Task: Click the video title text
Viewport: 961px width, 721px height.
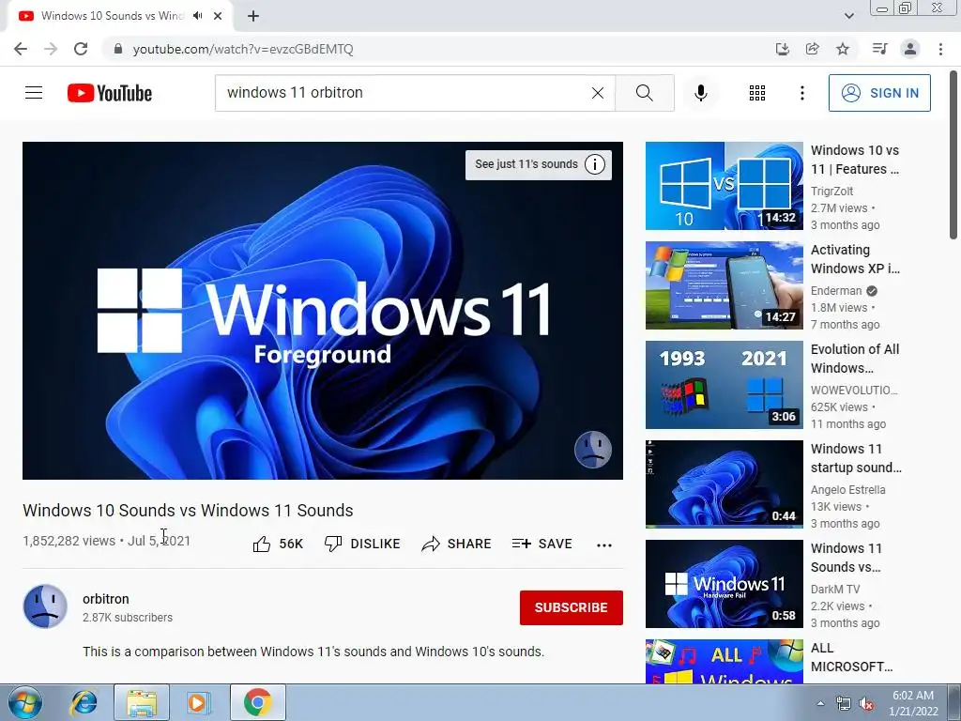Action: 188,510
